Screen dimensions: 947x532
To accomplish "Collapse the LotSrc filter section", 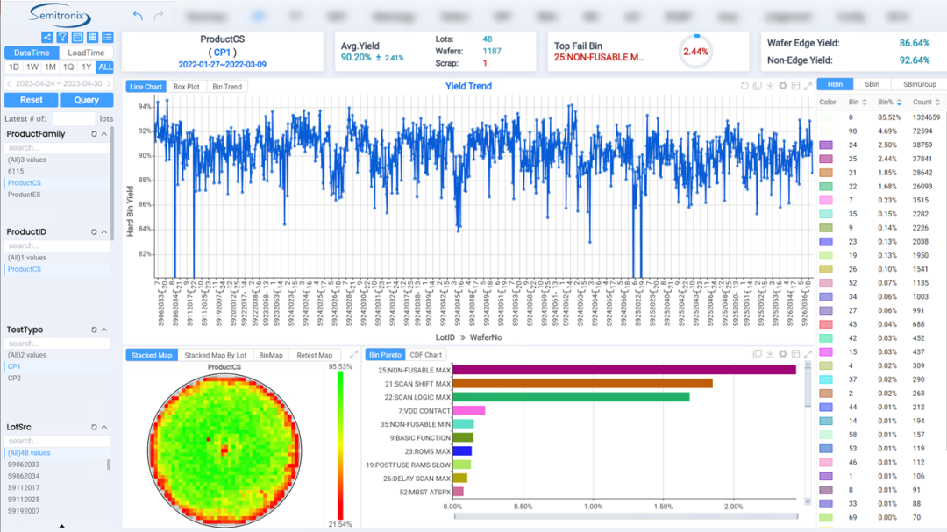I will [104, 428].
